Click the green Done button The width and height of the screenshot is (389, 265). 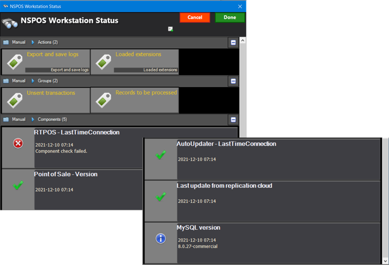pyautogui.click(x=230, y=17)
